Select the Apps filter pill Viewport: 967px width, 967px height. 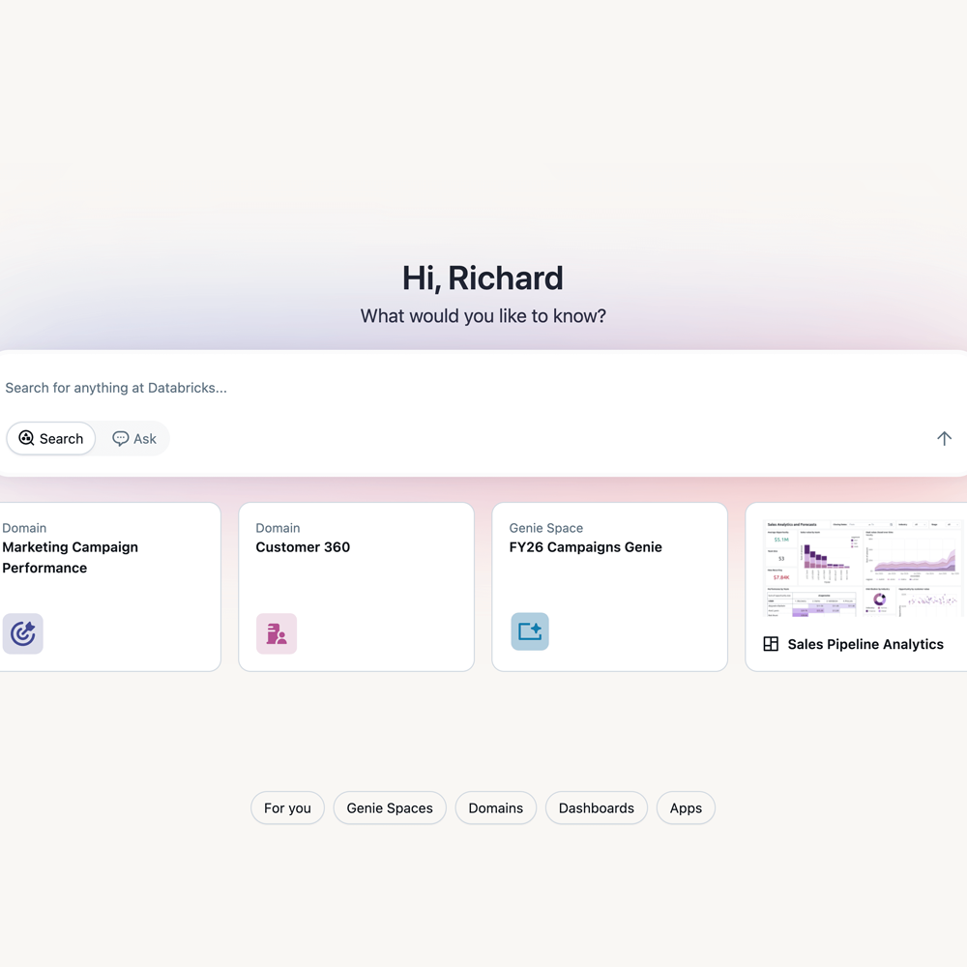[x=686, y=807]
